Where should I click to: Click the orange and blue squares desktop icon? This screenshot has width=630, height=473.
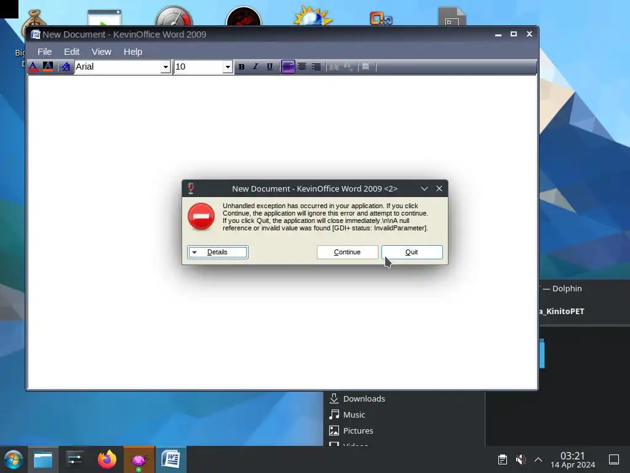pyautogui.click(x=381, y=18)
